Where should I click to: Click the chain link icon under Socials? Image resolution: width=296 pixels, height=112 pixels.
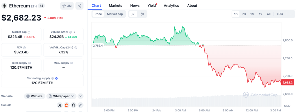tap(80, 105)
